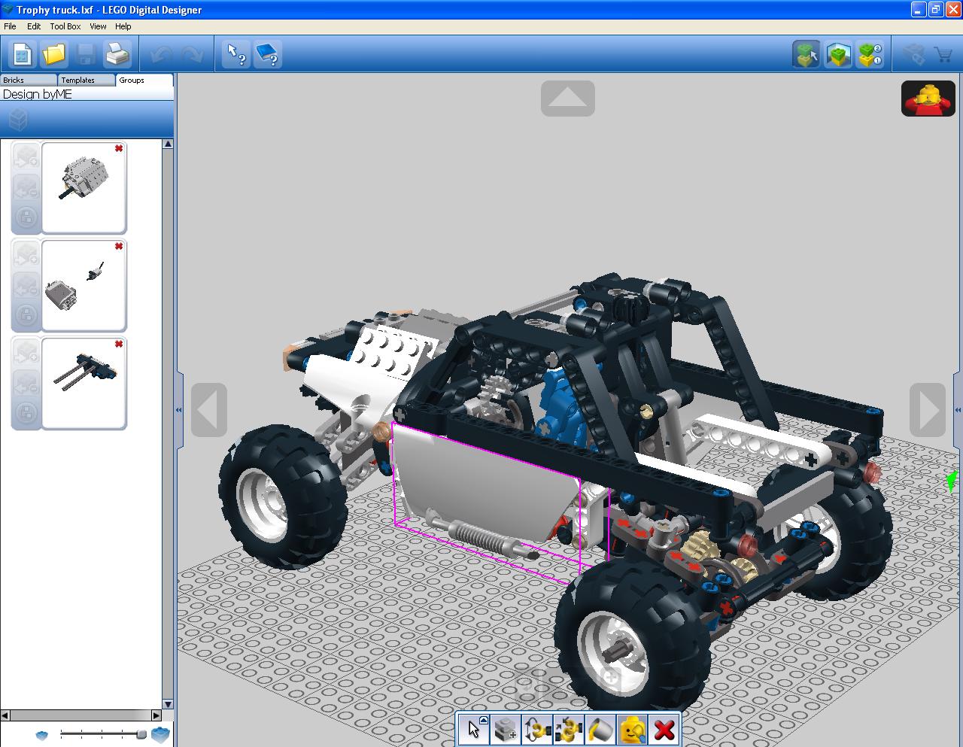Select the axle bracket group thumbnail
963x747 pixels.
tap(84, 383)
